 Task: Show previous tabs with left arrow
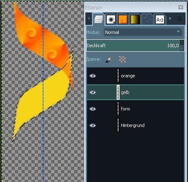coord(89,19)
